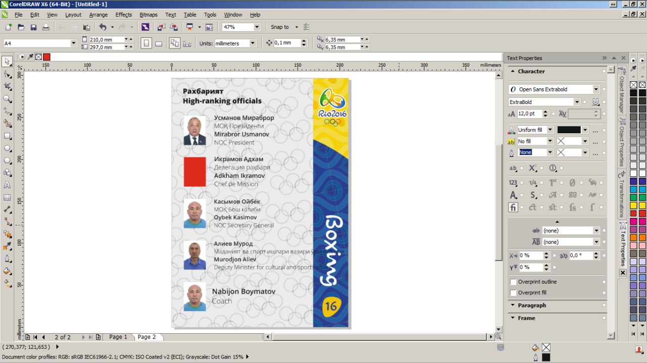Toggle standard ligatures fi button
Viewport: 647px width, 363px height.
513,207
